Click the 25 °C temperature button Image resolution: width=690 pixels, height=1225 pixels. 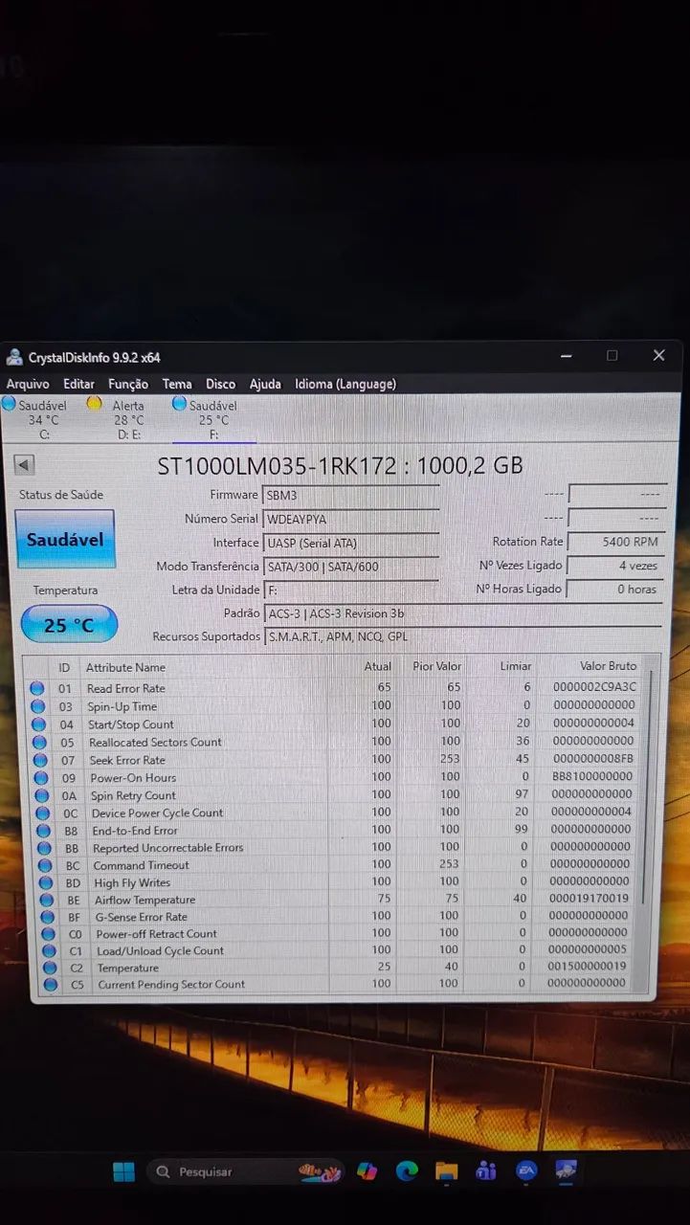tap(69, 625)
